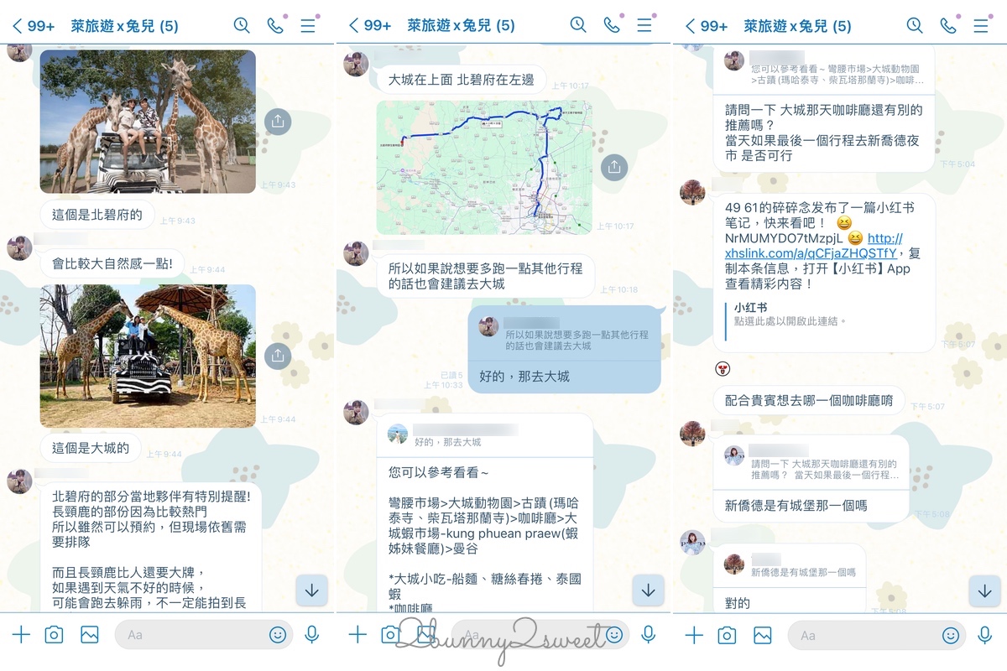
Task: Tap the red sticker icon above 配合貴賓 message
Action: click(x=721, y=368)
